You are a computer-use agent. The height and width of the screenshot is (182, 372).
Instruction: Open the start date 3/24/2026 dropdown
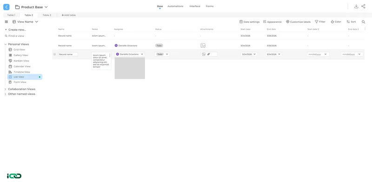[249, 54]
